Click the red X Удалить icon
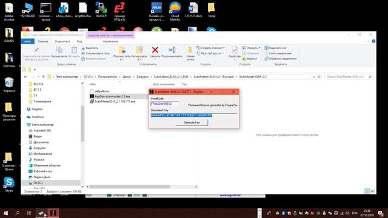388x218 pixels. coord(155,50)
